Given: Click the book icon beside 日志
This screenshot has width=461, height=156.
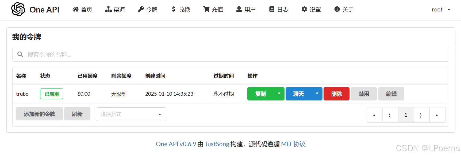Looking at the screenshot, I should click(x=272, y=9).
